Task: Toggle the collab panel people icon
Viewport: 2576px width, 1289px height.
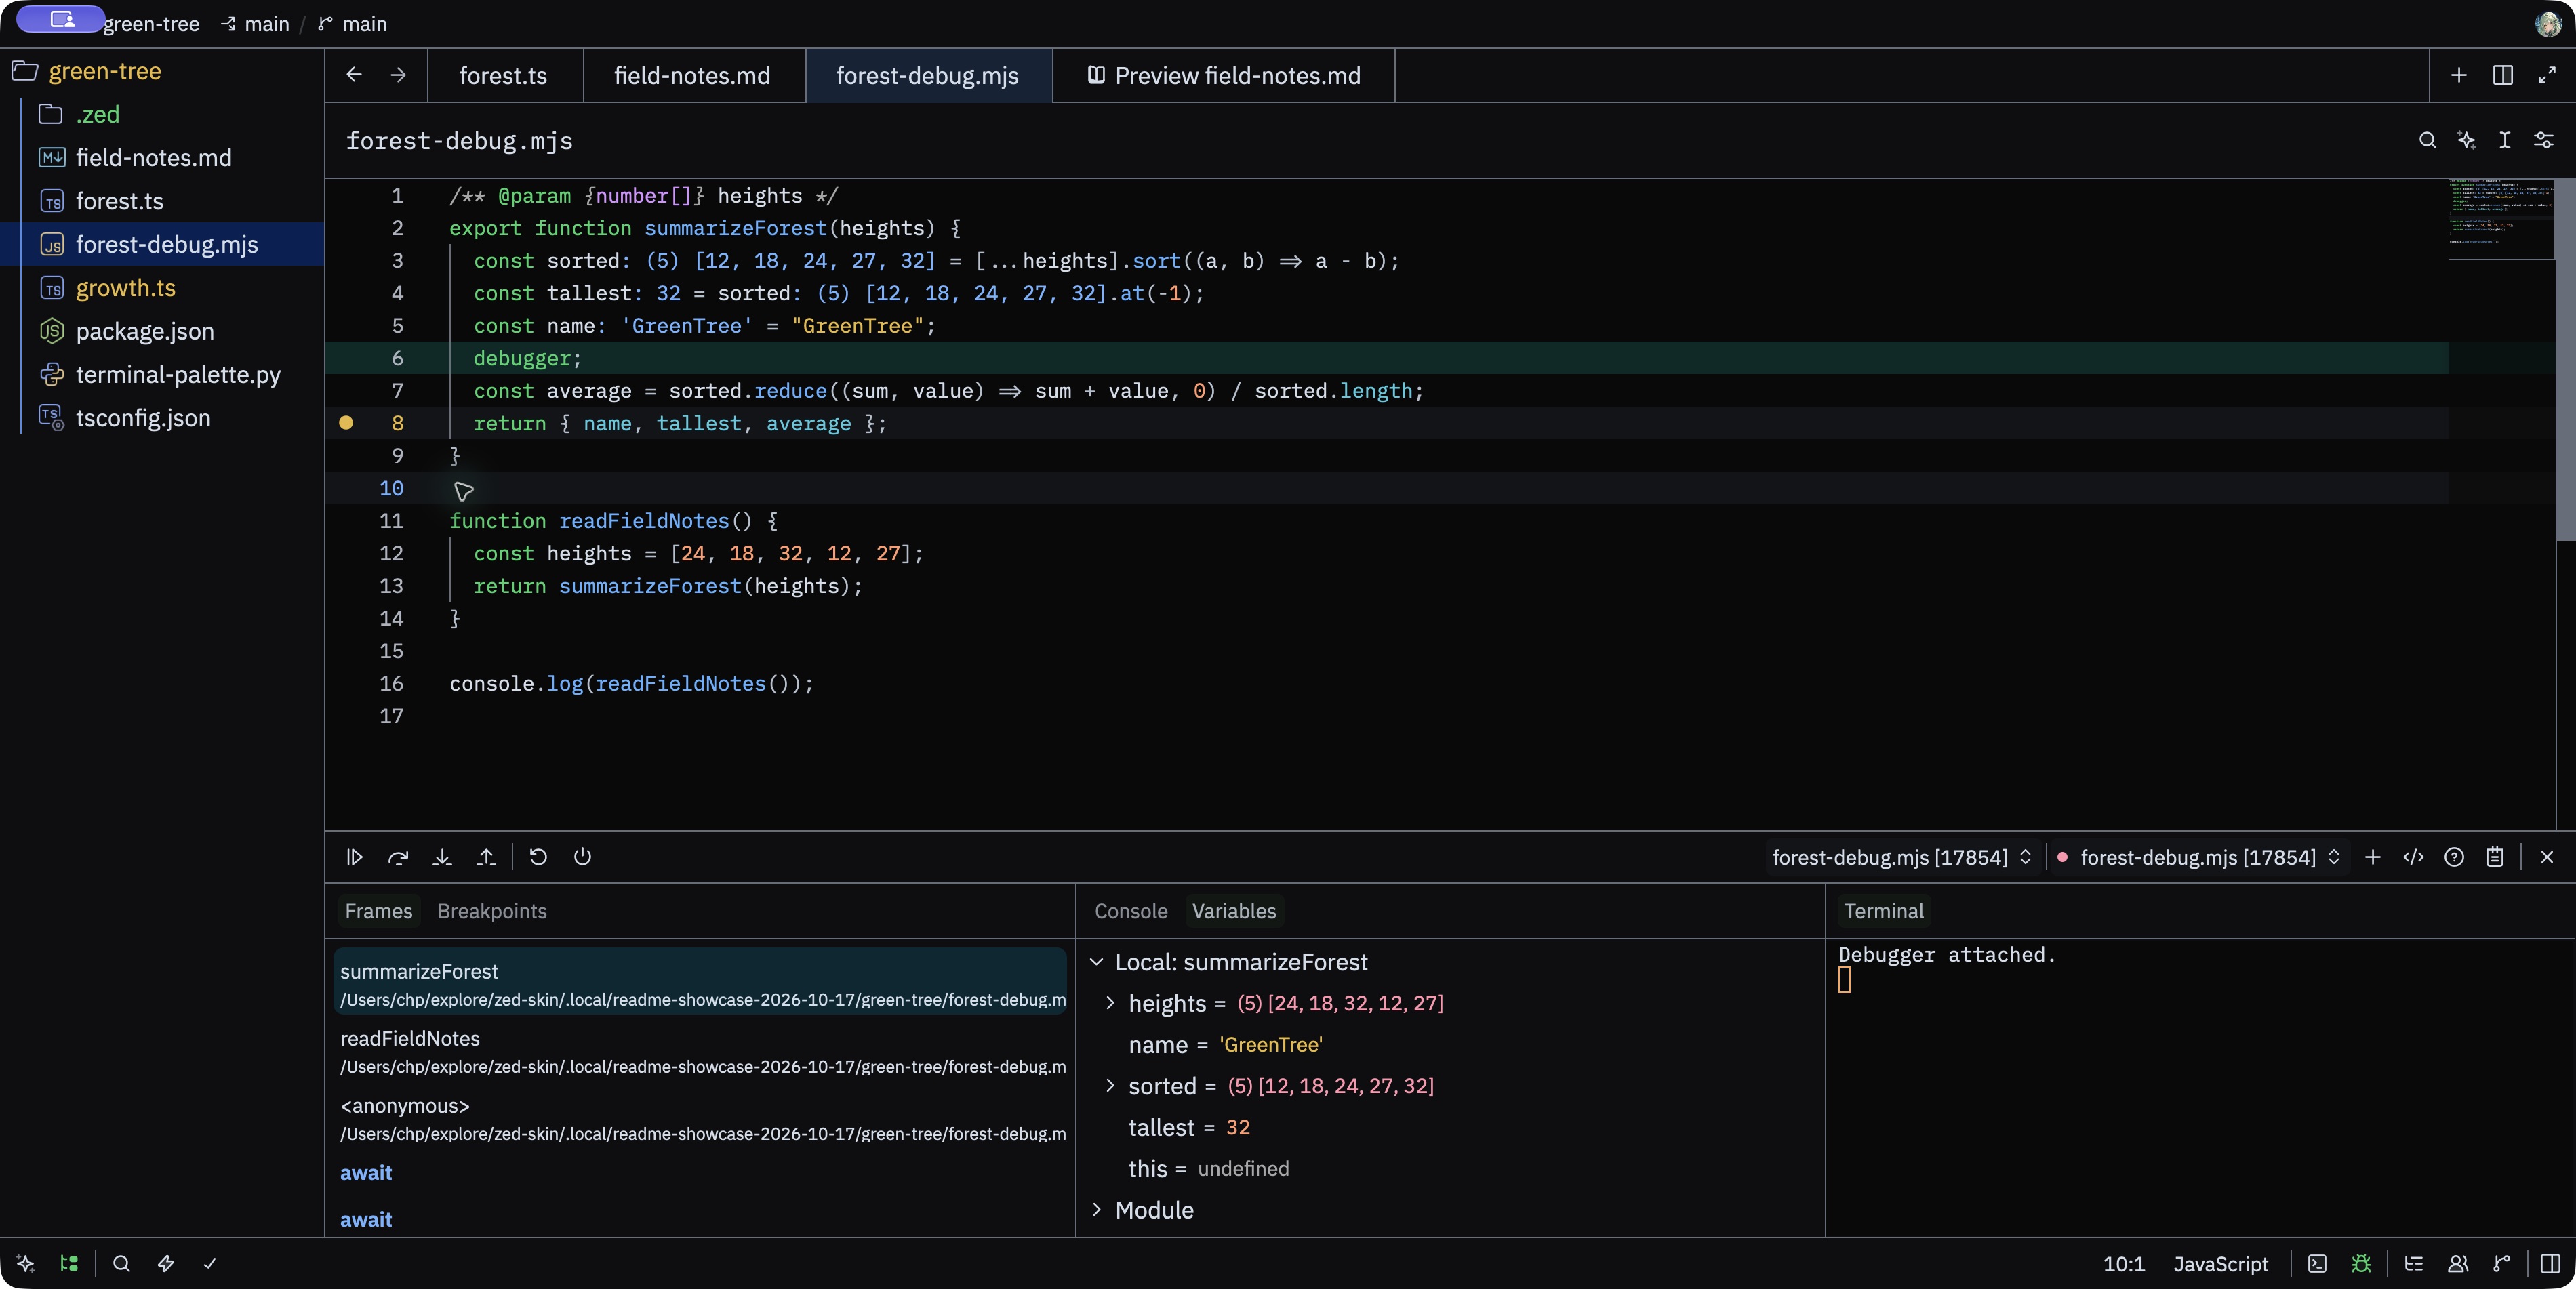Action: tap(2458, 1263)
